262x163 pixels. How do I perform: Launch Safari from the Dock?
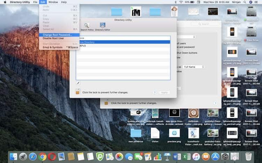point(33,157)
